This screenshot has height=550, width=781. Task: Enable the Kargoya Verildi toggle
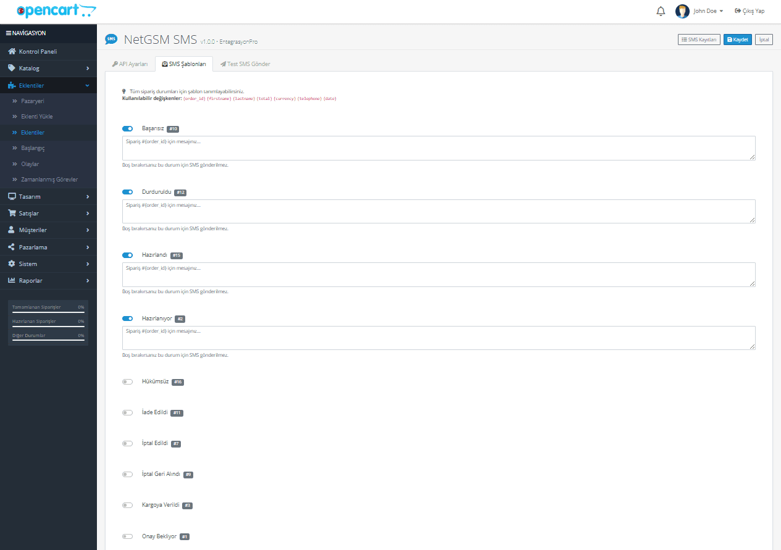coord(128,505)
